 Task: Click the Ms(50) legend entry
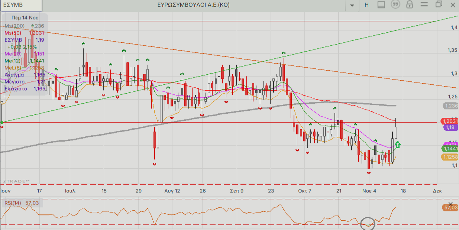pos(25,33)
